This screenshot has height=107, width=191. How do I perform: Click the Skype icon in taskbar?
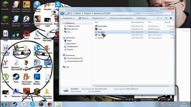coord(32,104)
